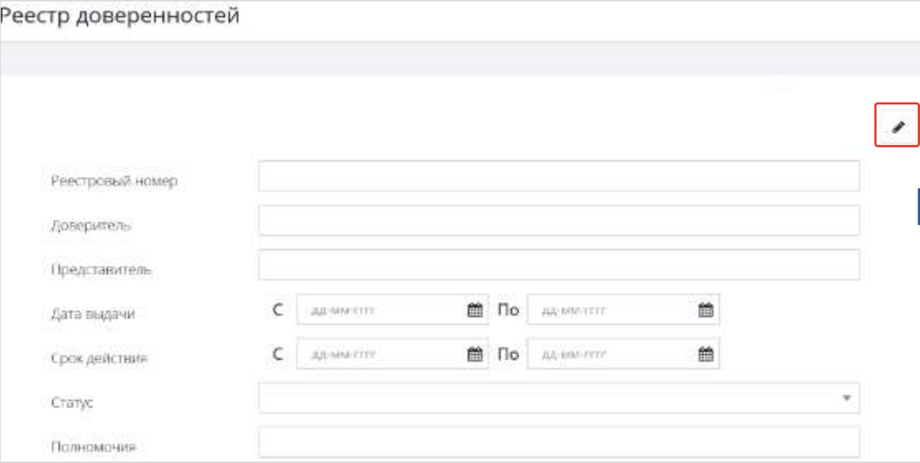
Task: Open calendar for Дата выдачи end date
Action: [x=705, y=310]
